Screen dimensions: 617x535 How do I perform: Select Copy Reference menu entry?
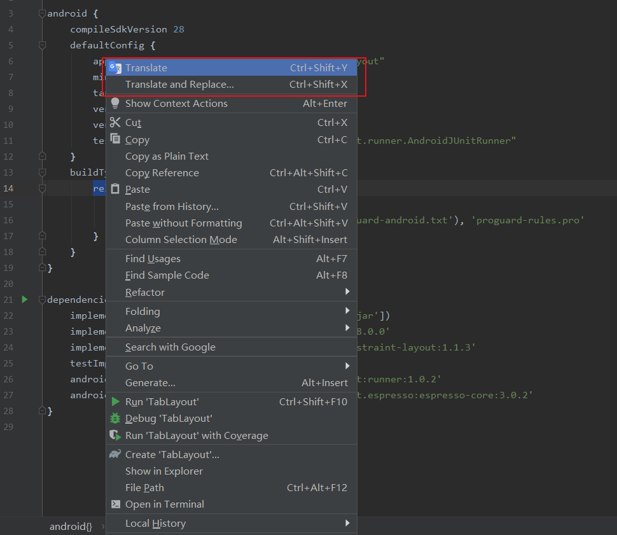point(232,173)
